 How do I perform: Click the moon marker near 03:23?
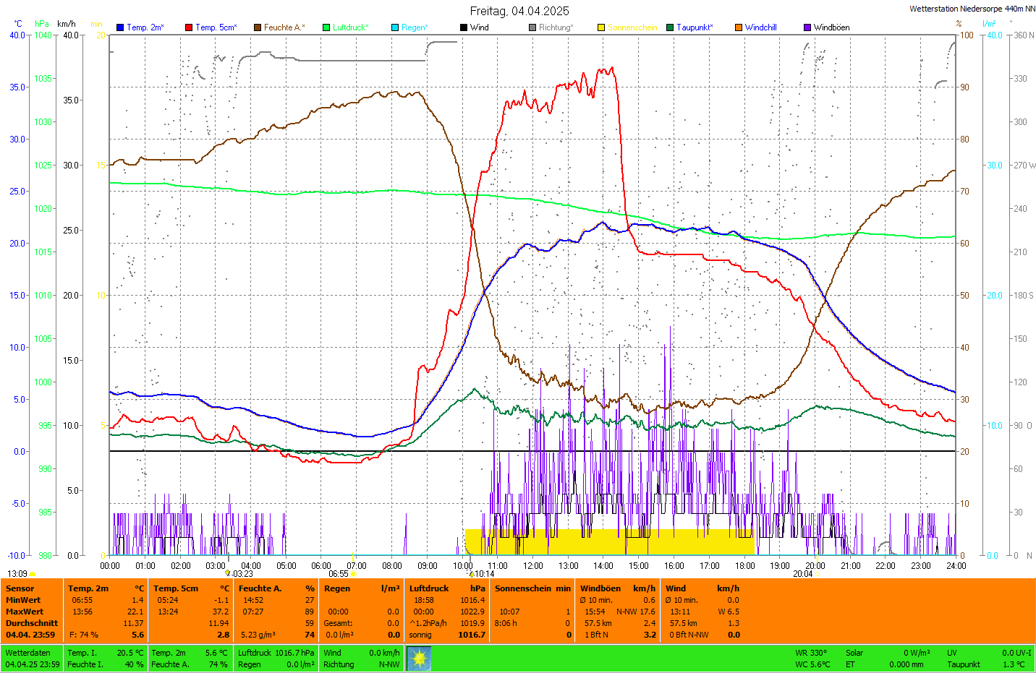pyautogui.click(x=228, y=573)
